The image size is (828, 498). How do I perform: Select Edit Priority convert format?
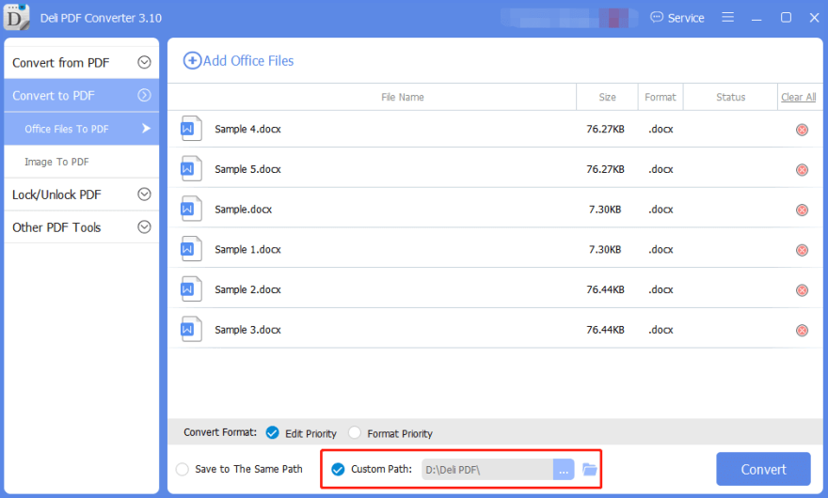[x=272, y=433]
